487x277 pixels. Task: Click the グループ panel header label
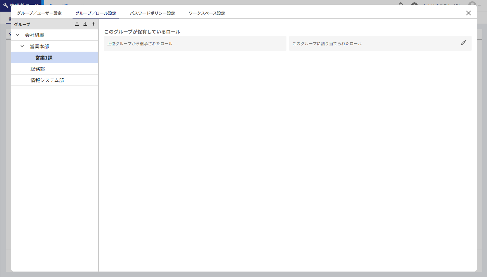(x=22, y=25)
